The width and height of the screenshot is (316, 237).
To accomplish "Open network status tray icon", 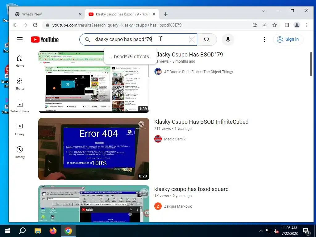I will point(269,231).
